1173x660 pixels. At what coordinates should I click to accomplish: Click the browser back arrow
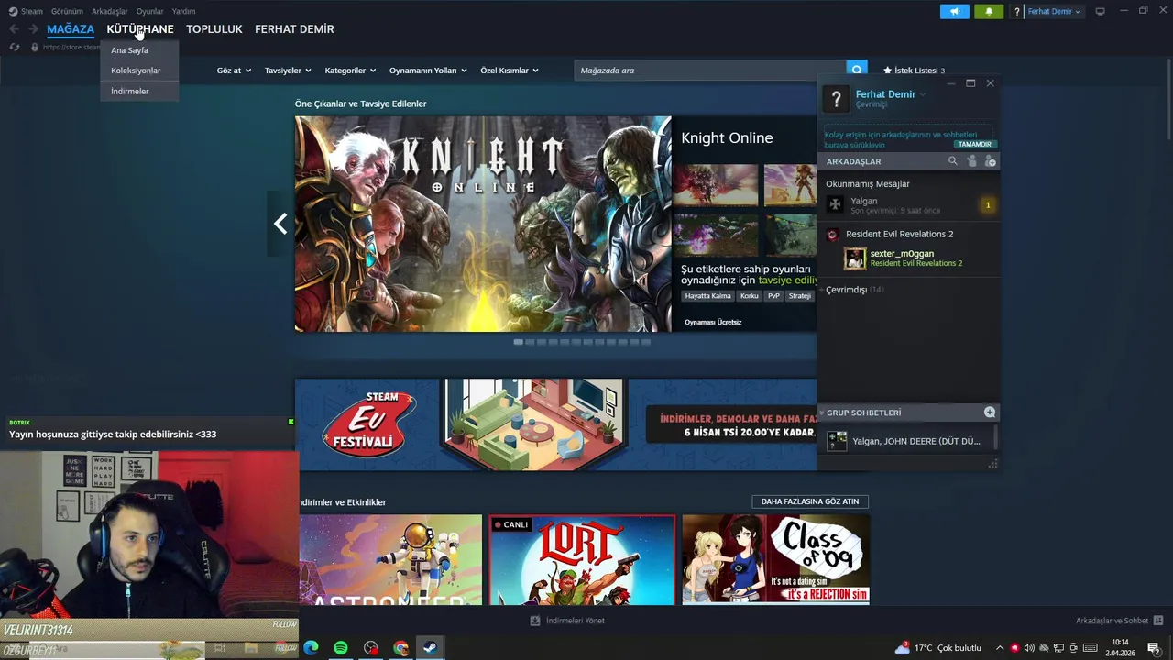tap(14, 29)
